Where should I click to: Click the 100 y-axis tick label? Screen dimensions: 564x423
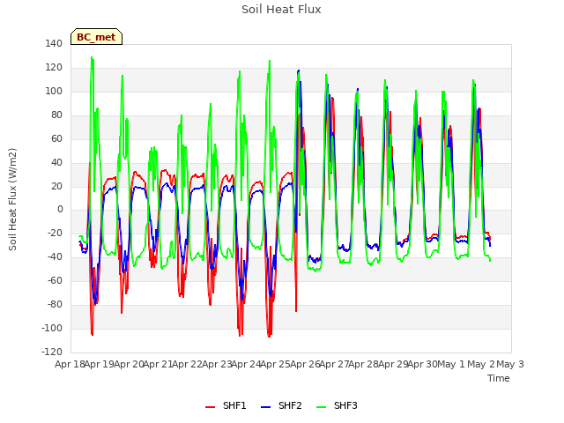[x=54, y=91]
